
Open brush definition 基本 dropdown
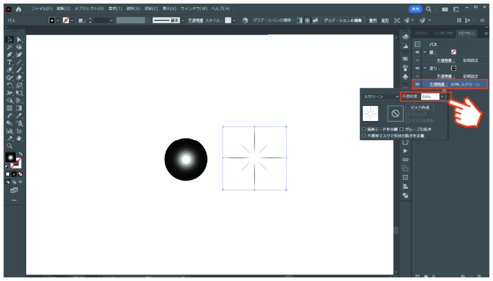(x=182, y=20)
